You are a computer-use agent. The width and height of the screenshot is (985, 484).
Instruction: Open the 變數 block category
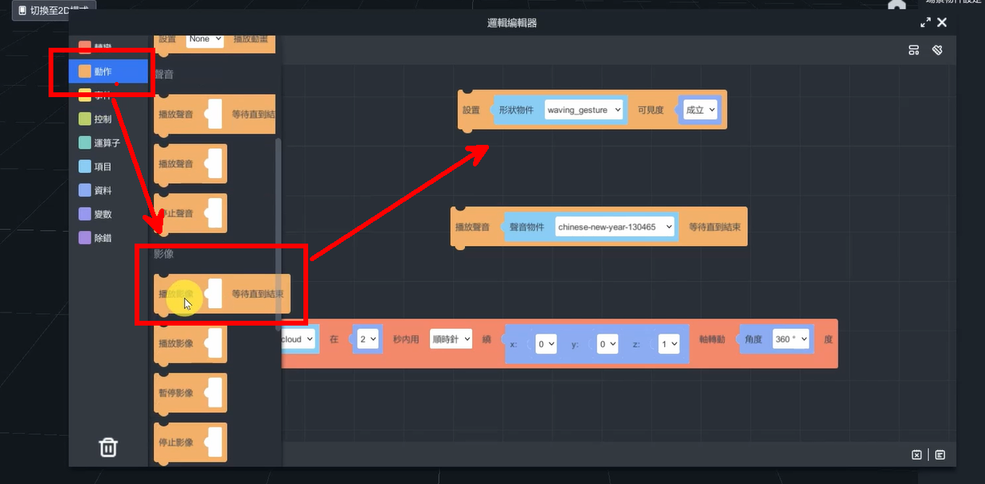[x=102, y=214]
